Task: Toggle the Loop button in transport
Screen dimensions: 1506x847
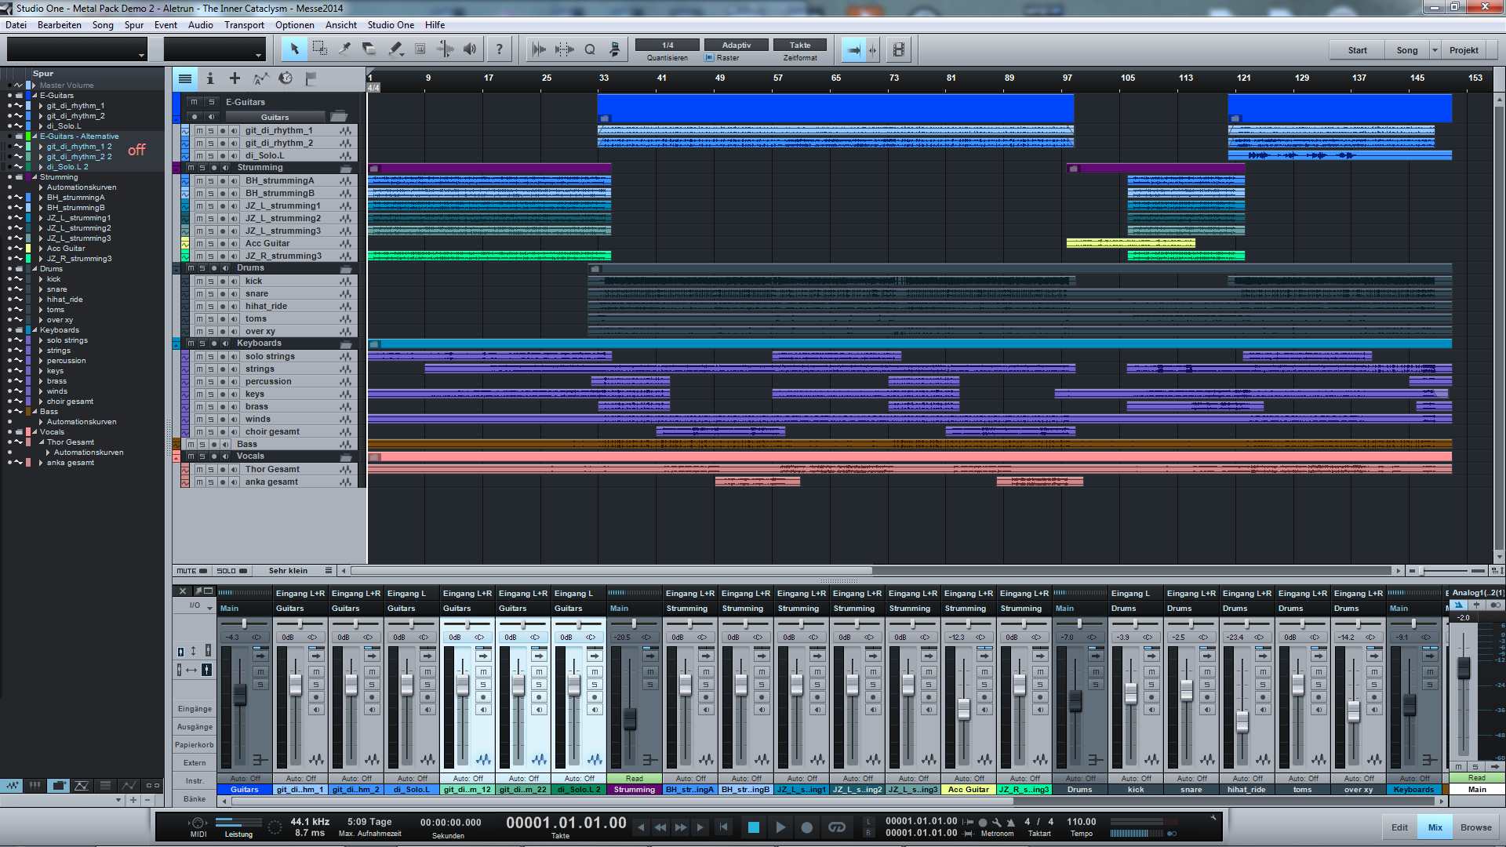Action: pyautogui.click(x=837, y=827)
